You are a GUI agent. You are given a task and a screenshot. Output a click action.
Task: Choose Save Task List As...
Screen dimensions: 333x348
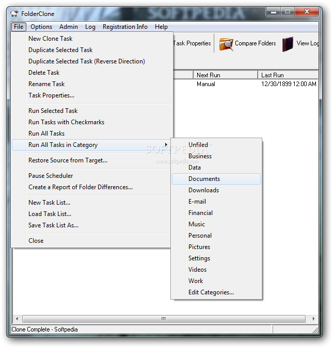[92, 225]
